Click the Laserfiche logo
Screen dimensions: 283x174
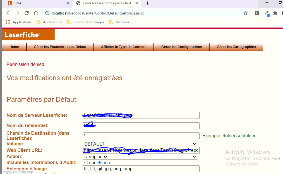(28, 35)
